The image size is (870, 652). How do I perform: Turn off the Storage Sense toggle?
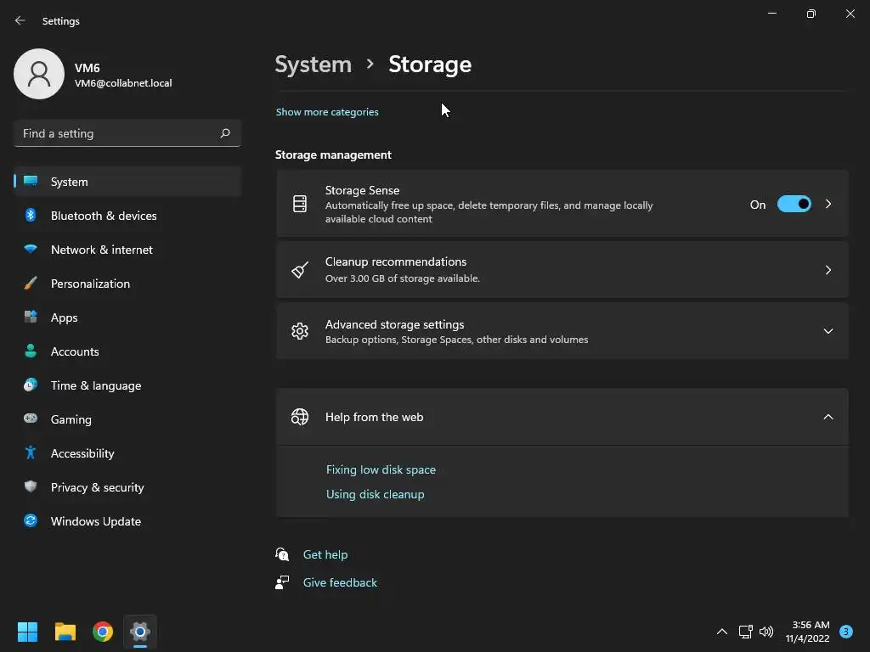pyautogui.click(x=794, y=205)
